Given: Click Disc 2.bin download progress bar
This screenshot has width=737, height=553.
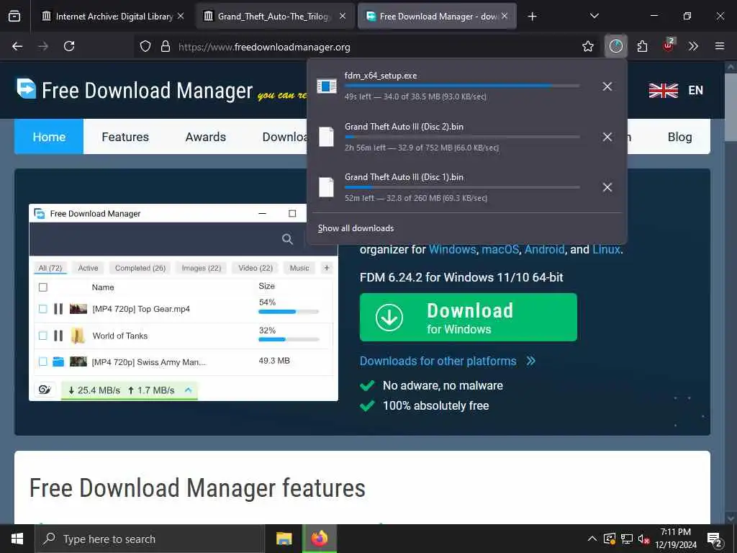Looking at the screenshot, I should tap(462, 137).
